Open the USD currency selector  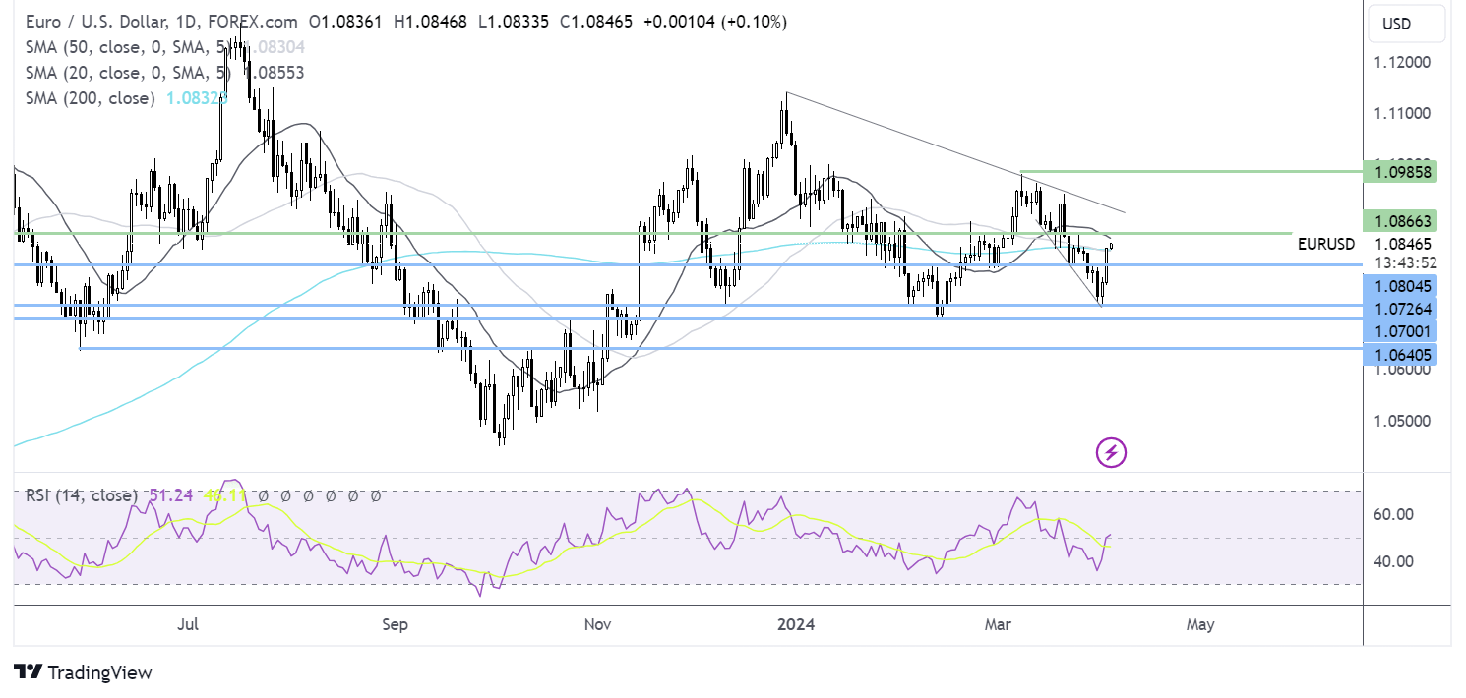1406,25
